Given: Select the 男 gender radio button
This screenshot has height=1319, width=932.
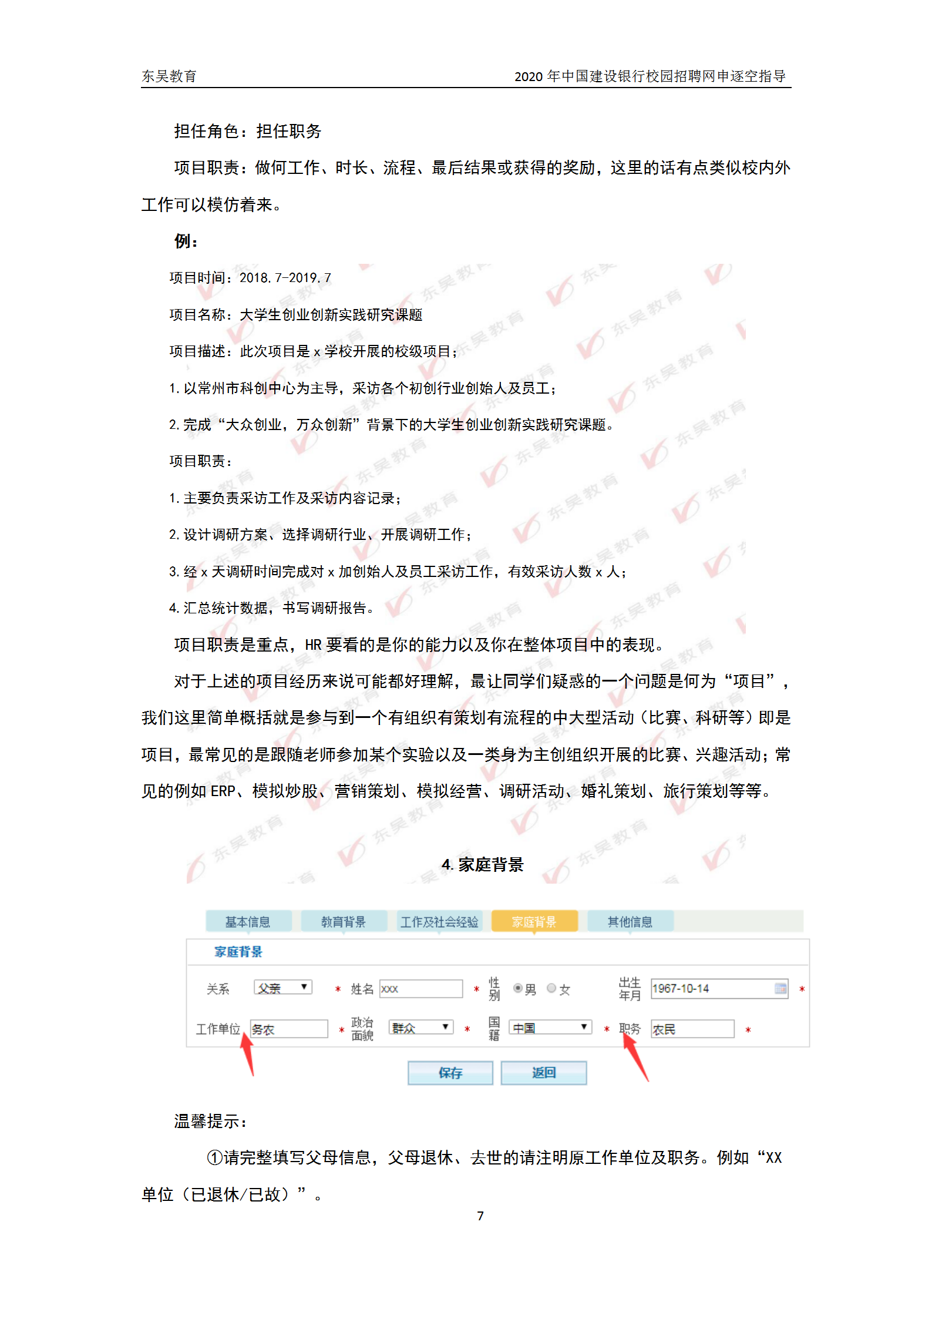Looking at the screenshot, I should [x=517, y=988].
